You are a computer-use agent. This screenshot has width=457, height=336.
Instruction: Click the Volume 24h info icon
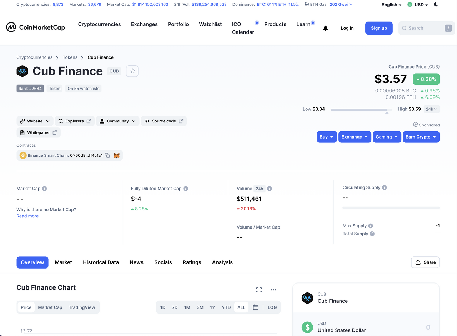click(x=270, y=189)
